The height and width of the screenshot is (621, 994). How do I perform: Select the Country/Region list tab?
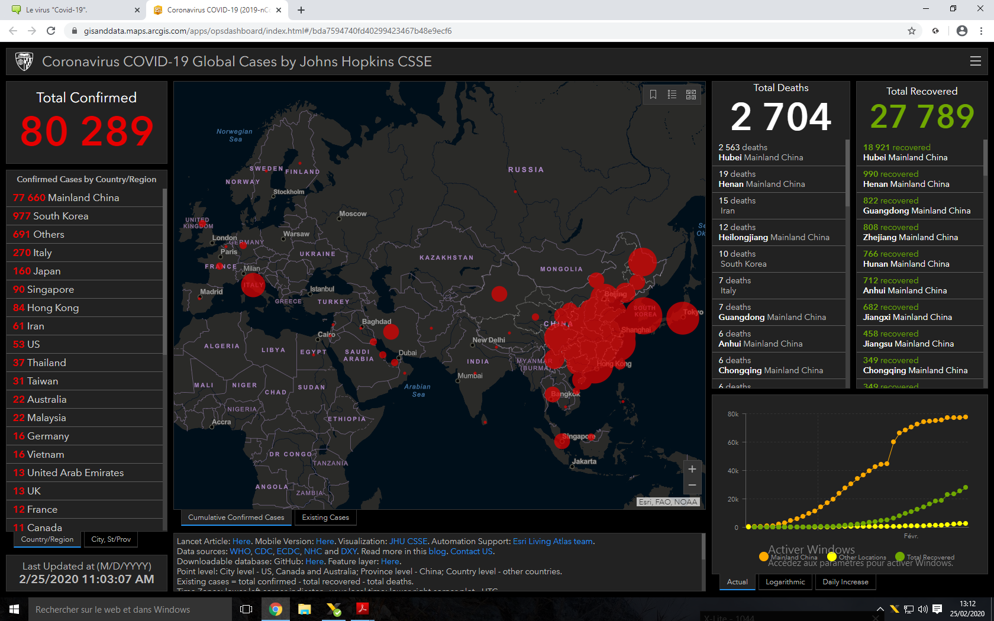point(47,539)
